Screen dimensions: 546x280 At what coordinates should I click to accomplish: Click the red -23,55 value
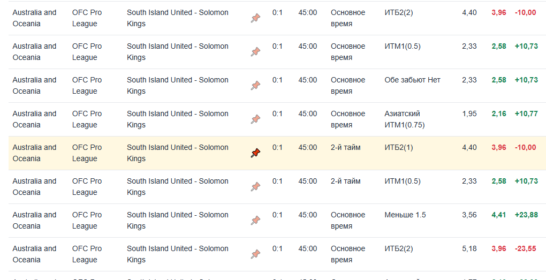click(525, 248)
